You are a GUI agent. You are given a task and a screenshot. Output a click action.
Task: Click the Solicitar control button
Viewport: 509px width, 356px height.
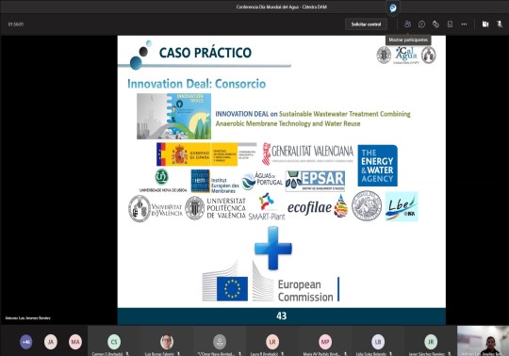tap(366, 24)
